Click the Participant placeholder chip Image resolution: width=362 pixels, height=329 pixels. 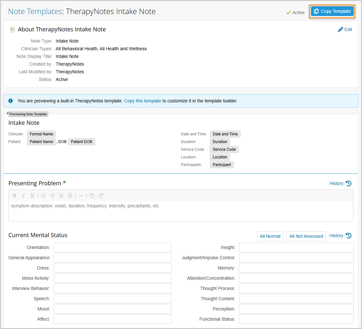[222, 165]
